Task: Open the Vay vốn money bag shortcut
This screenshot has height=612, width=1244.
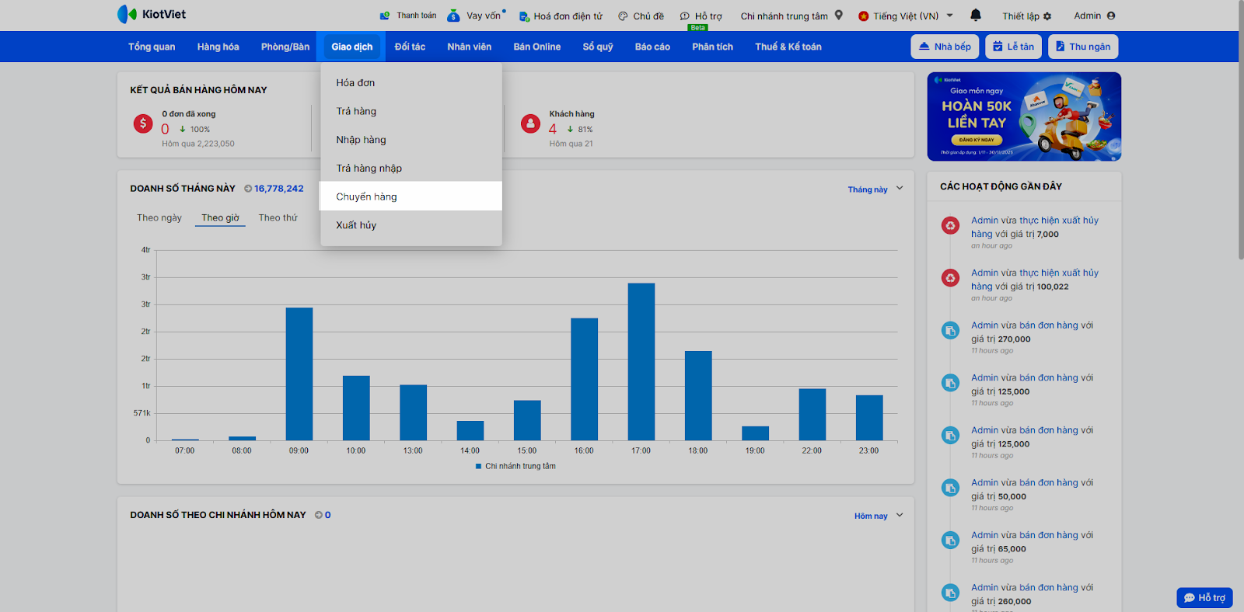Action: [476, 16]
